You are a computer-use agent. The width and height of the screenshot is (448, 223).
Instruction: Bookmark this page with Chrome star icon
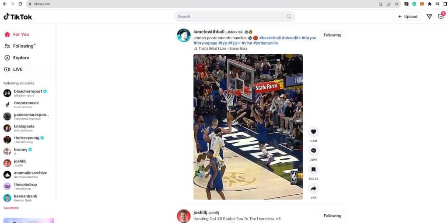[x=396, y=4]
